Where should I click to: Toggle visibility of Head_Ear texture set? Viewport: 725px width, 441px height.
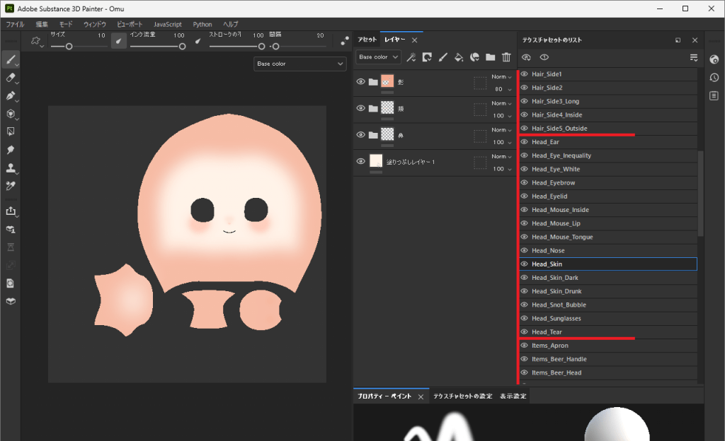click(x=525, y=142)
